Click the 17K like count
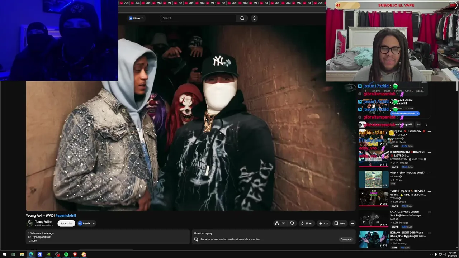This screenshot has height=258, width=459. [x=283, y=224]
